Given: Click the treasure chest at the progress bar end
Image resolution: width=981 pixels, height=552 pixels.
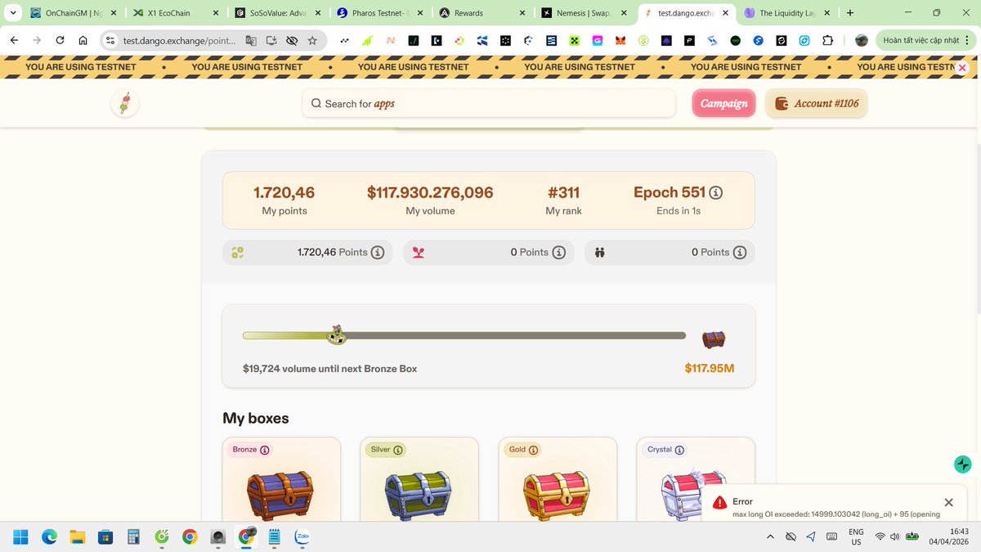Looking at the screenshot, I should pyautogui.click(x=714, y=339).
